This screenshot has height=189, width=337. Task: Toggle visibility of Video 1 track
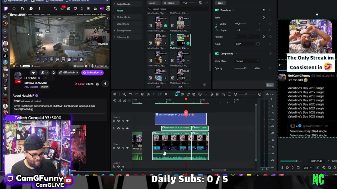(x=127, y=148)
